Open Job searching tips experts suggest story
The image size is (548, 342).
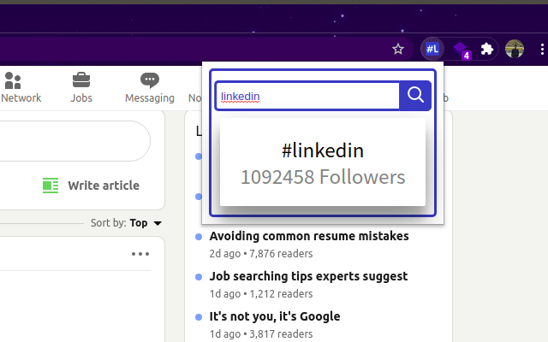pos(308,276)
